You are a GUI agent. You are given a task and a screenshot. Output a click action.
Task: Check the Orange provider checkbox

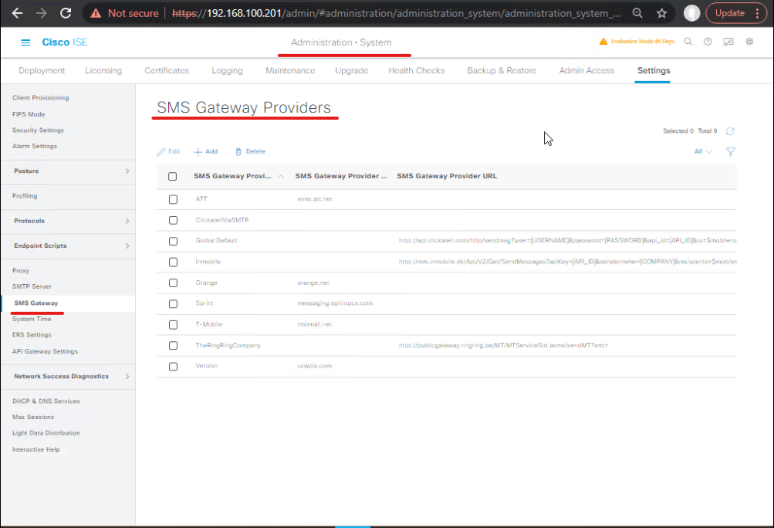coord(173,283)
